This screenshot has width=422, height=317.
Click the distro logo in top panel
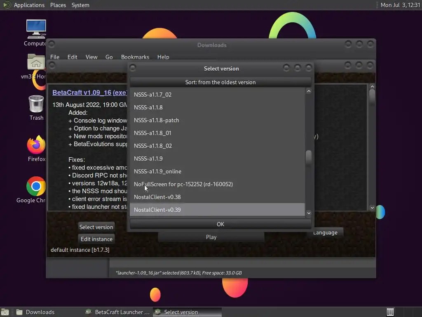pyautogui.click(x=6, y=5)
